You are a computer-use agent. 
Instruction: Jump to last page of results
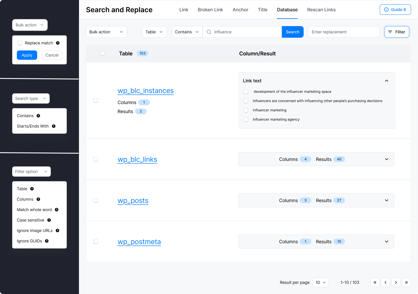[x=406, y=282]
